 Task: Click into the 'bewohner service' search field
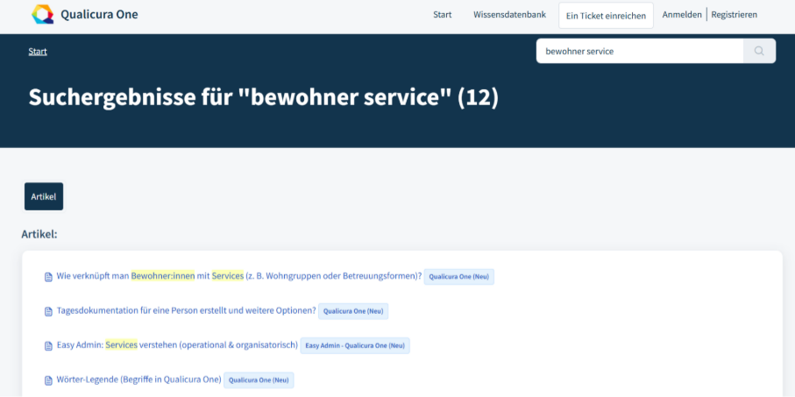pos(640,51)
